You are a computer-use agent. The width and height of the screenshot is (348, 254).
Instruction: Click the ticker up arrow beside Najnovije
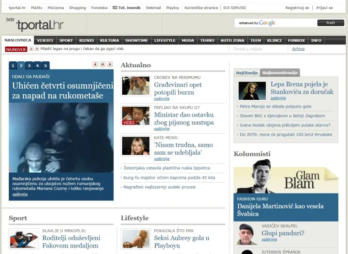click(x=31, y=49)
